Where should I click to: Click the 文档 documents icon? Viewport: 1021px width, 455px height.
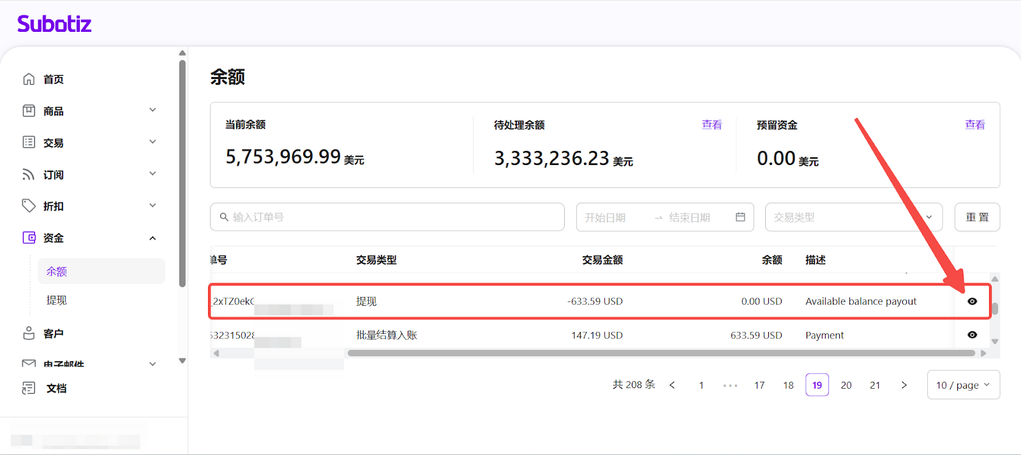click(x=29, y=388)
